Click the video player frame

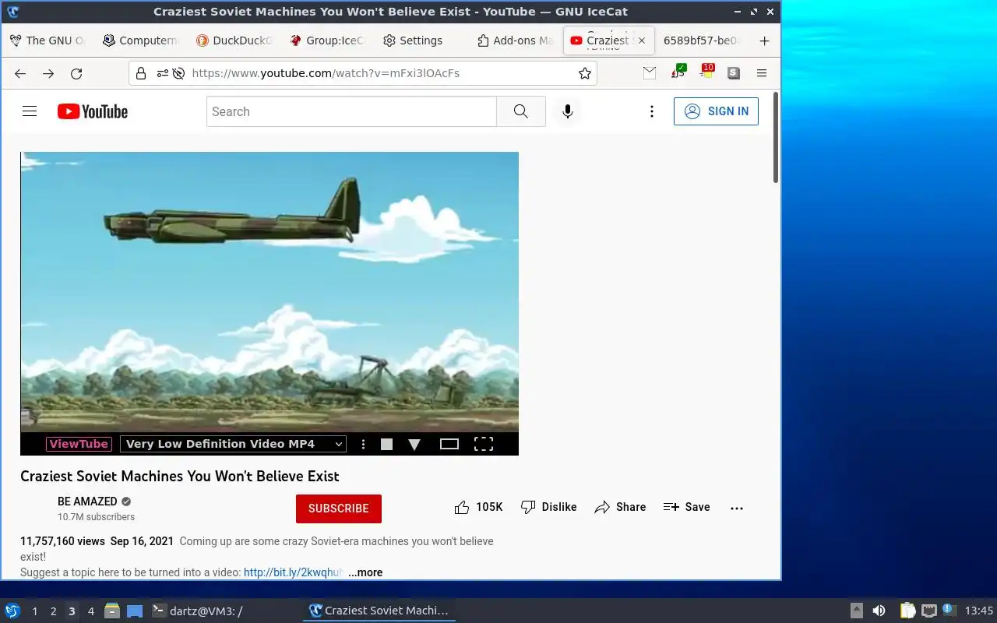tap(270, 292)
